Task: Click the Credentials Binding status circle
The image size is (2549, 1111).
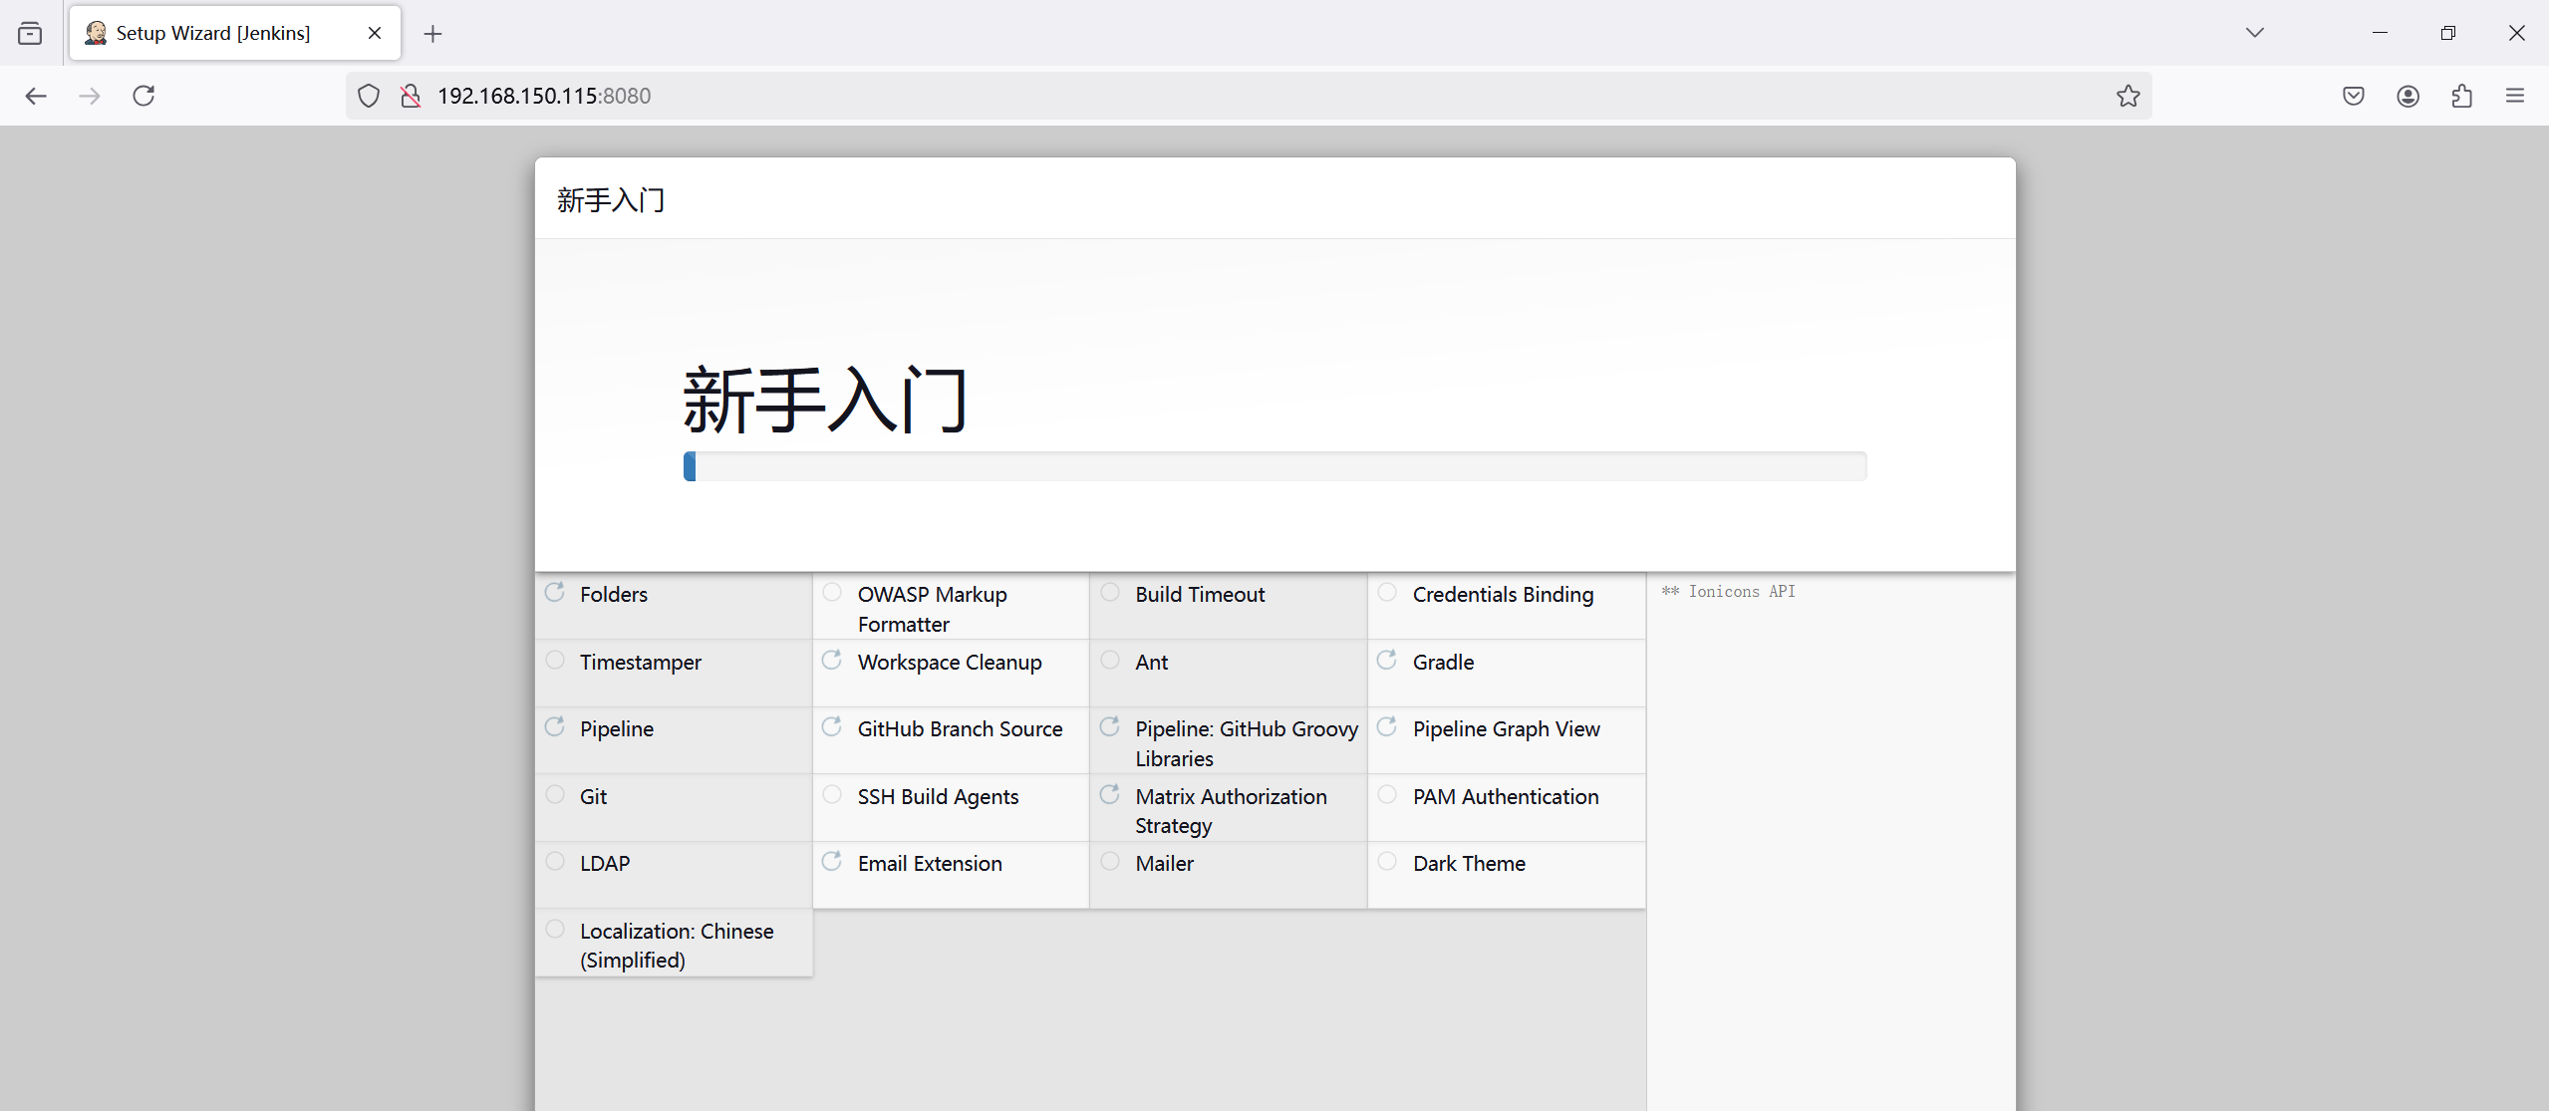Action: (1387, 592)
